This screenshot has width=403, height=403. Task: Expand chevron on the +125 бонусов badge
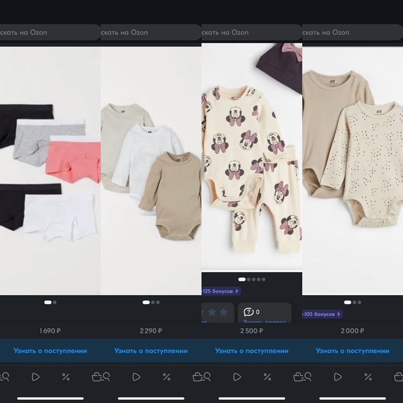[x=237, y=291]
